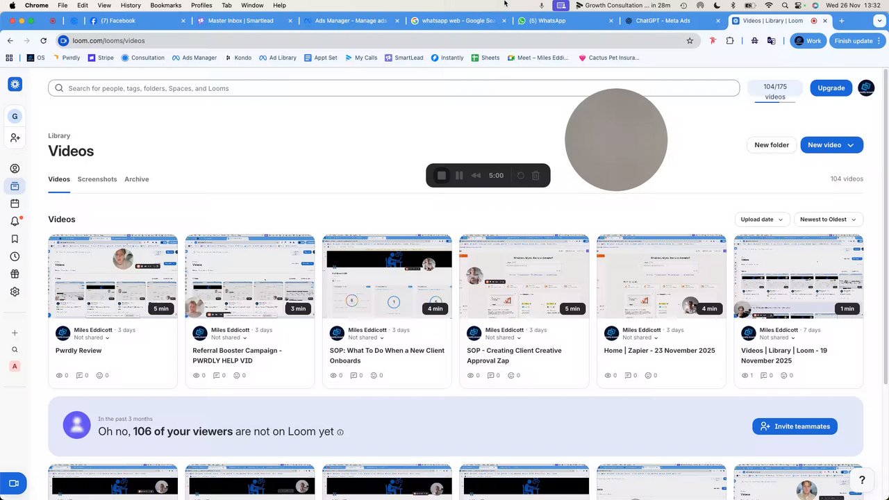Click the small search icon in sidebar
The height and width of the screenshot is (500, 889).
pos(15,349)
